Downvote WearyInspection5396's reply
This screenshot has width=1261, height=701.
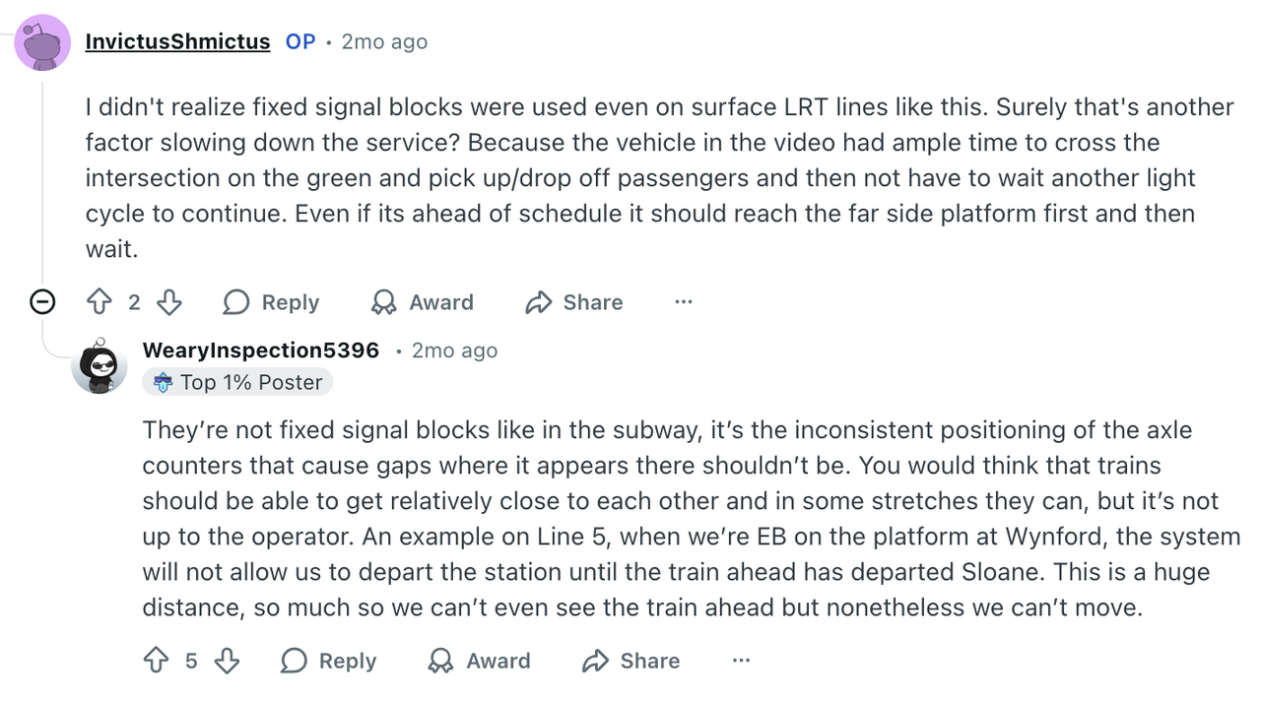click(x=227, y=661)
